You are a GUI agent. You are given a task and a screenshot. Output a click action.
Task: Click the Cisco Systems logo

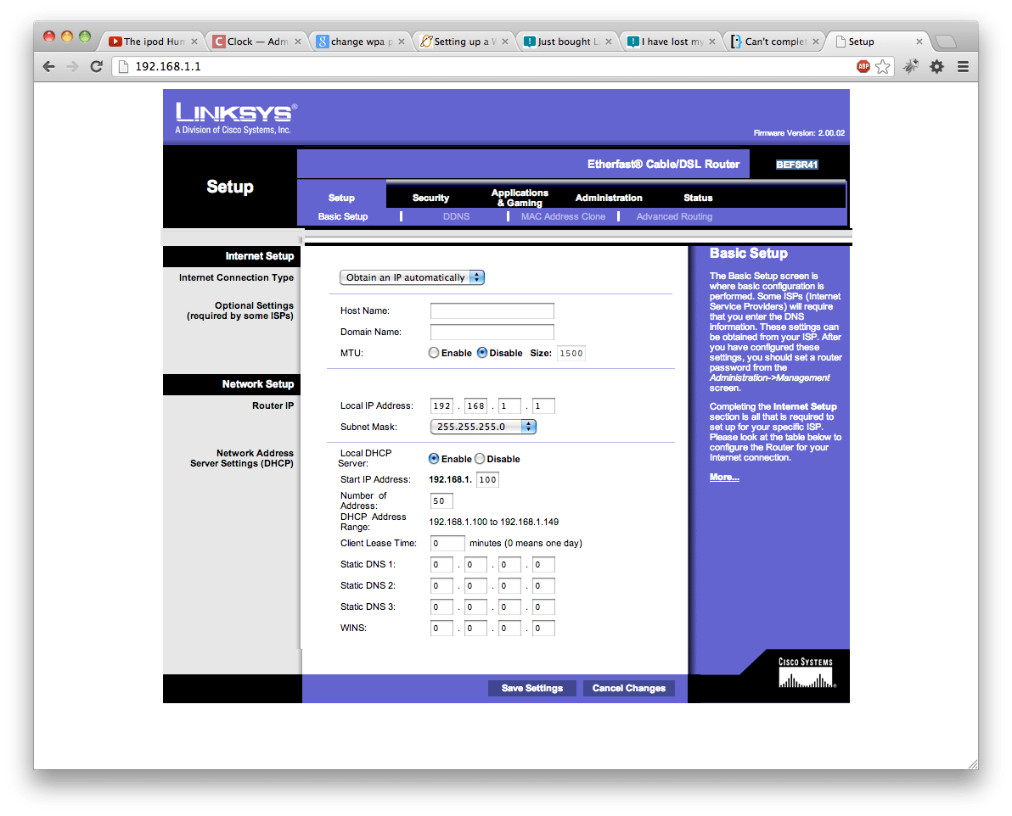click(804, 672)
